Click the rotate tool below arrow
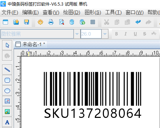 [x=7, y=56]
